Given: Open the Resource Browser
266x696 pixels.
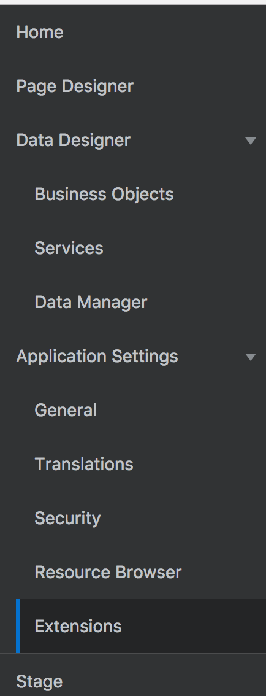Looking at the screenshot, I should click(x=108, y=573).
